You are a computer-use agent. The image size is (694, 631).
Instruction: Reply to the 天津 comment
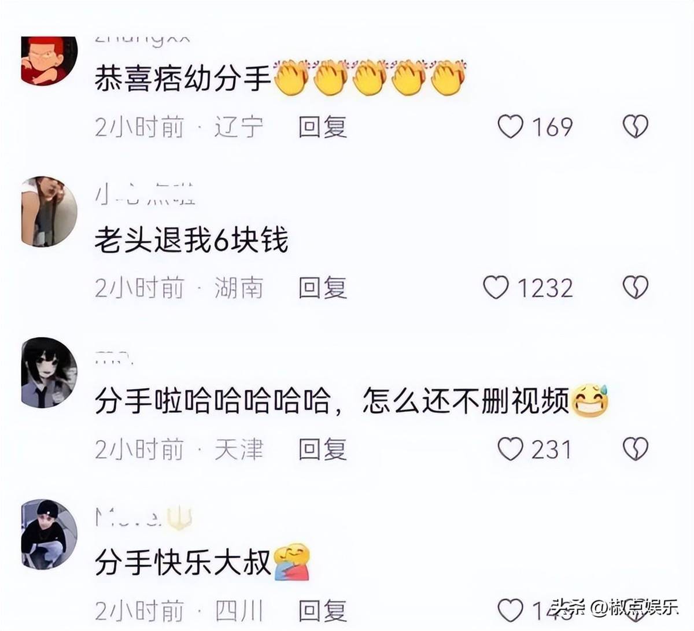[x=322, y=449]
